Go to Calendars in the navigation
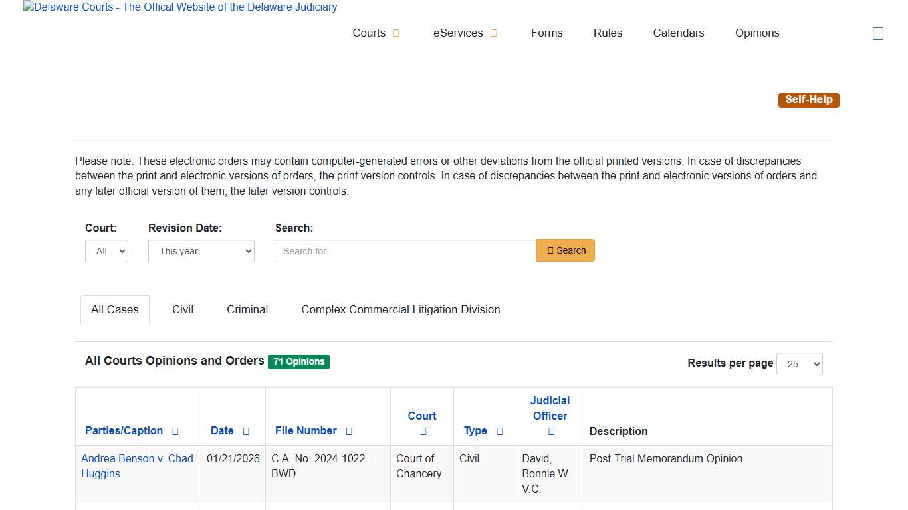 678,33
